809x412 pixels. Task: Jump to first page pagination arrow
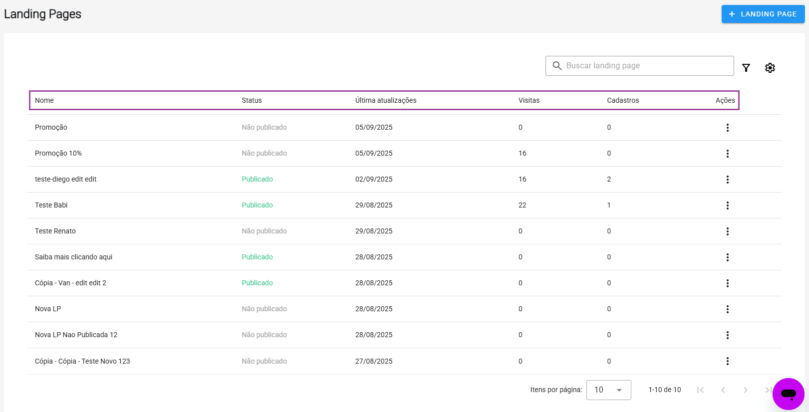700,390
